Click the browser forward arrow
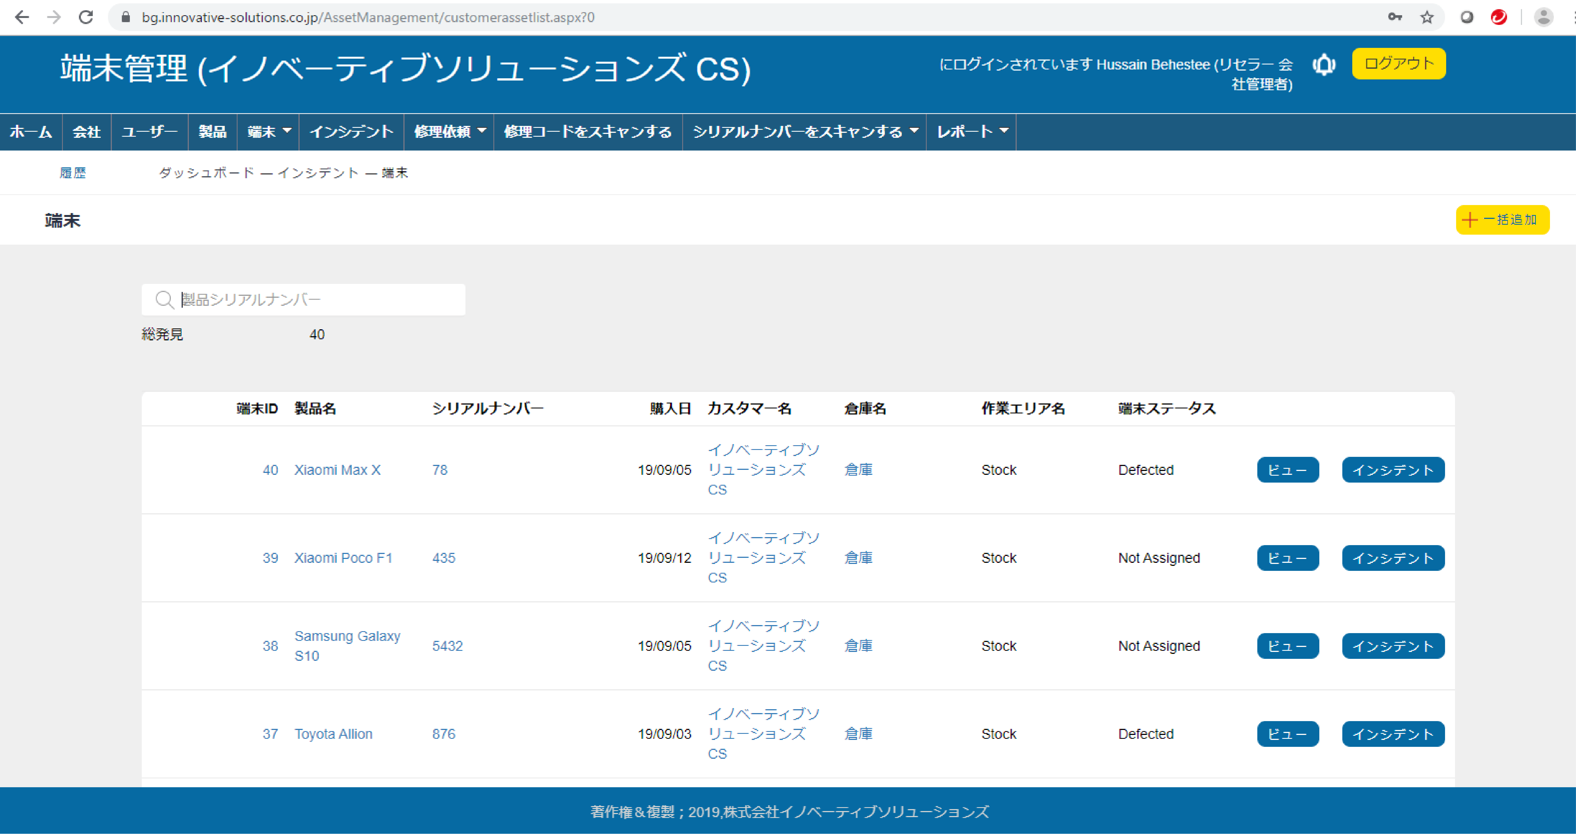Screen dimensions: 1576x834 coord(54,17)
